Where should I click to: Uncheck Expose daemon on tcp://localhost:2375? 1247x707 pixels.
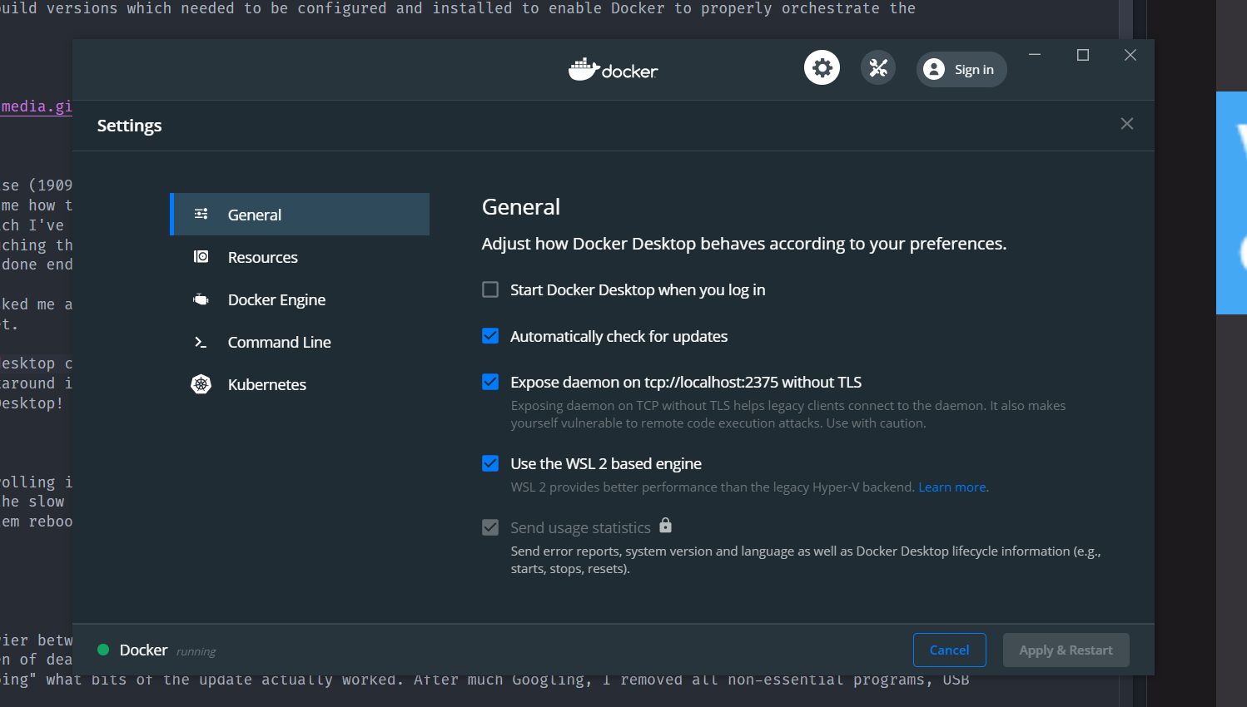(490, 382)
